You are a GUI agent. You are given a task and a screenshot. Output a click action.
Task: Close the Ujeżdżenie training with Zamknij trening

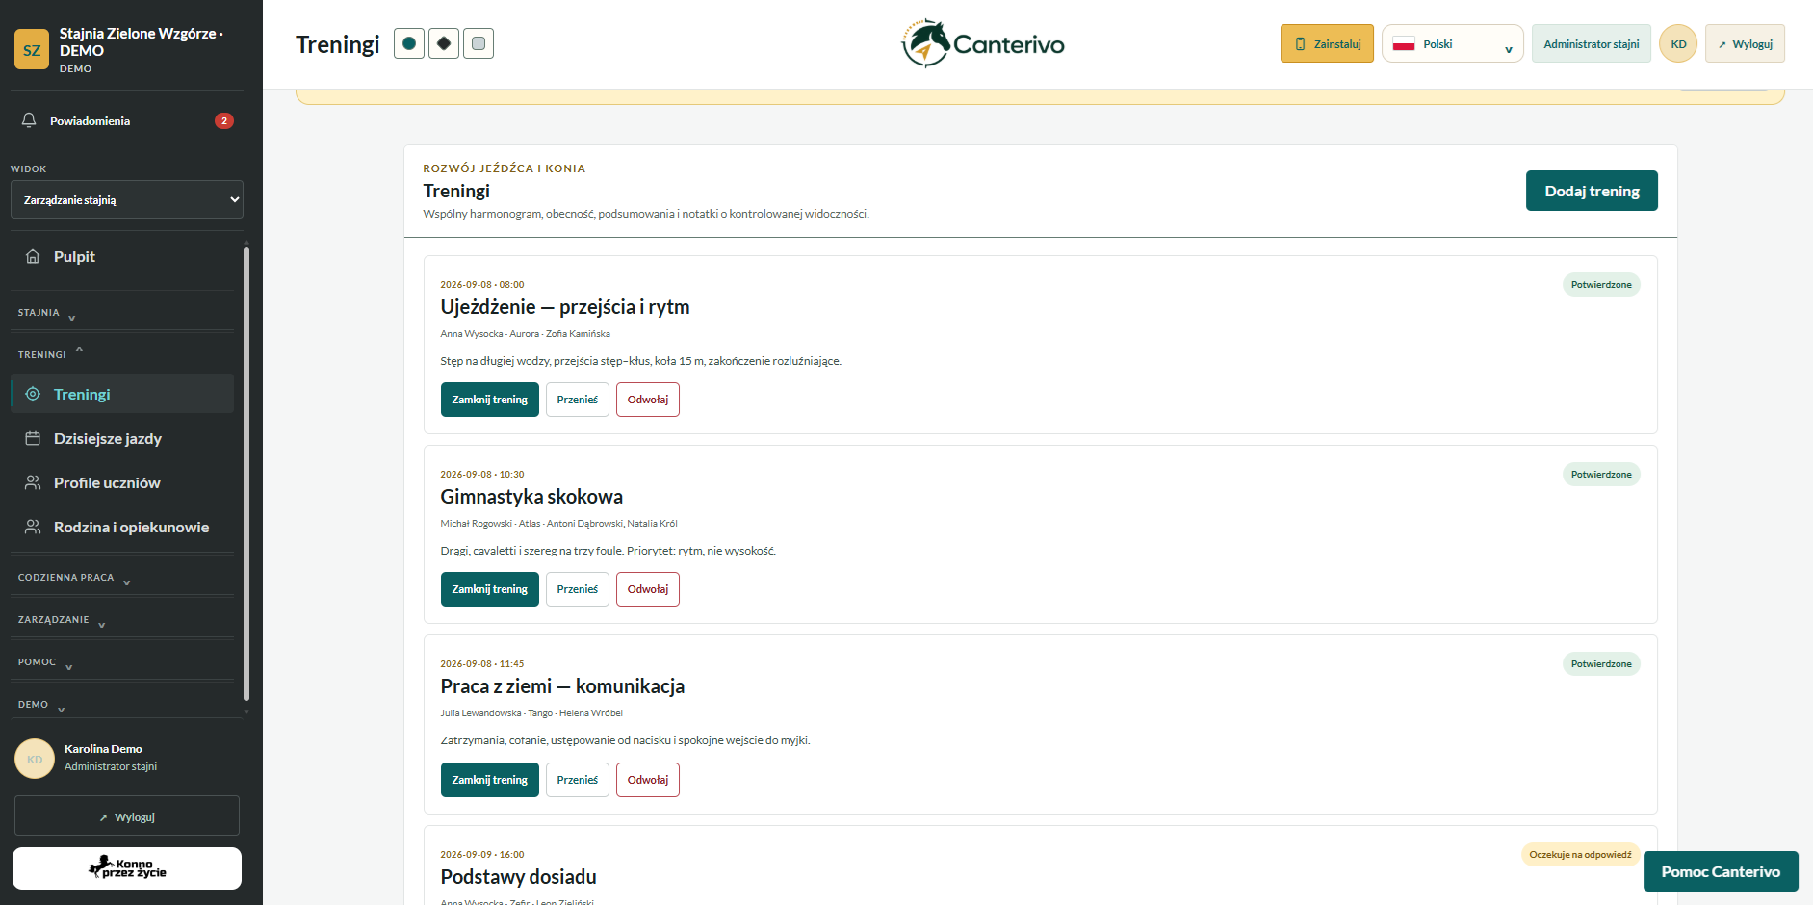click(x=490, y=400)
